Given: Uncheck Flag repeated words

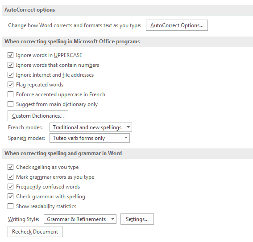Looking at the screenshot, I should tap(11, 85).
